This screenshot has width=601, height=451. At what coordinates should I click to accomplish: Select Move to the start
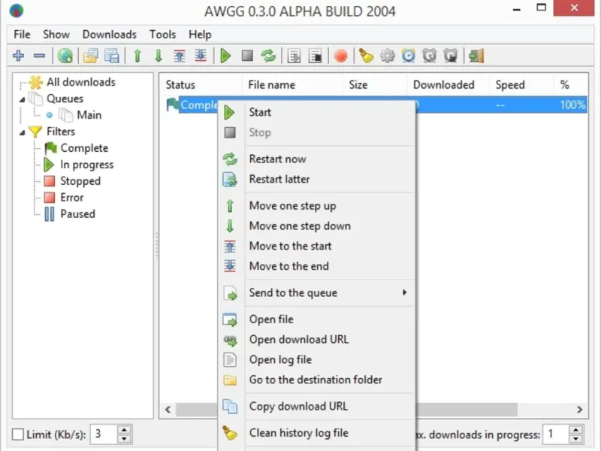[x=316, y=247]
